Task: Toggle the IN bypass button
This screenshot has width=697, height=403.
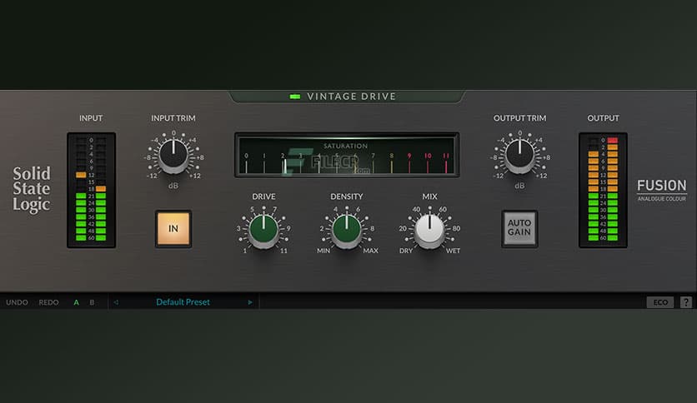Action: pos(173,229)
